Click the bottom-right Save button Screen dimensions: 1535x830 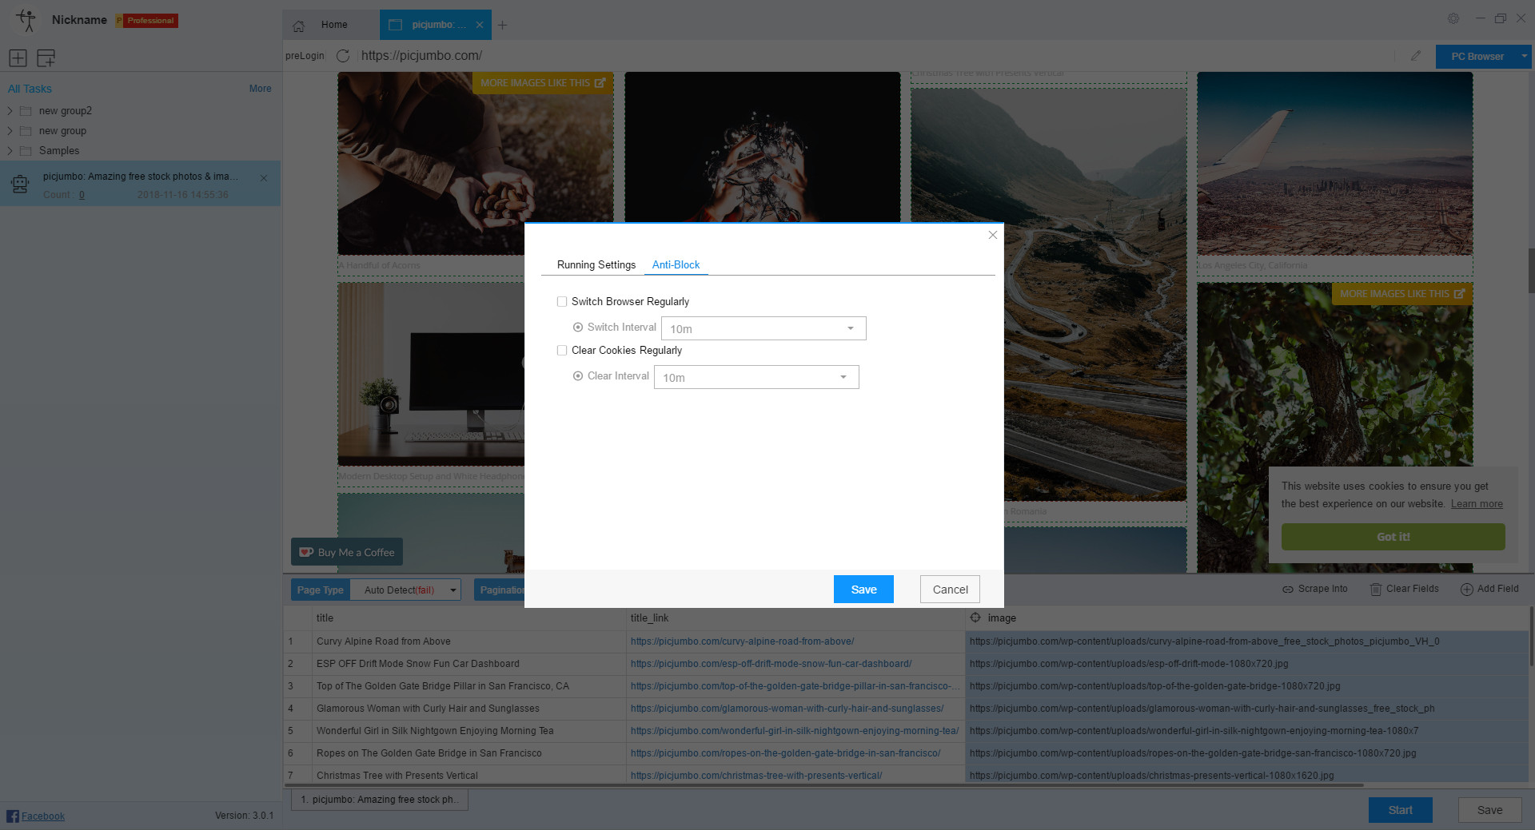coord(1489,810)
